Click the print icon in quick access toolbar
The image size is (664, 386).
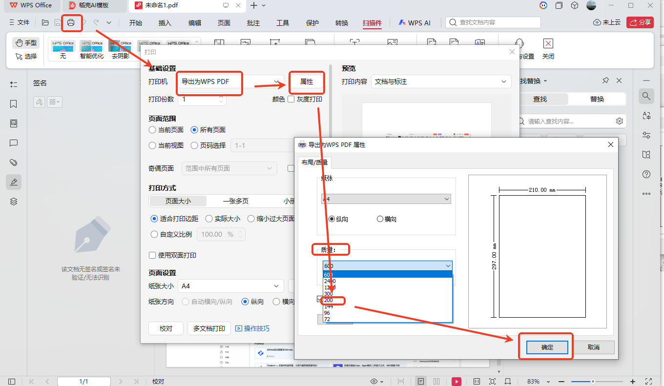[71, 22]
